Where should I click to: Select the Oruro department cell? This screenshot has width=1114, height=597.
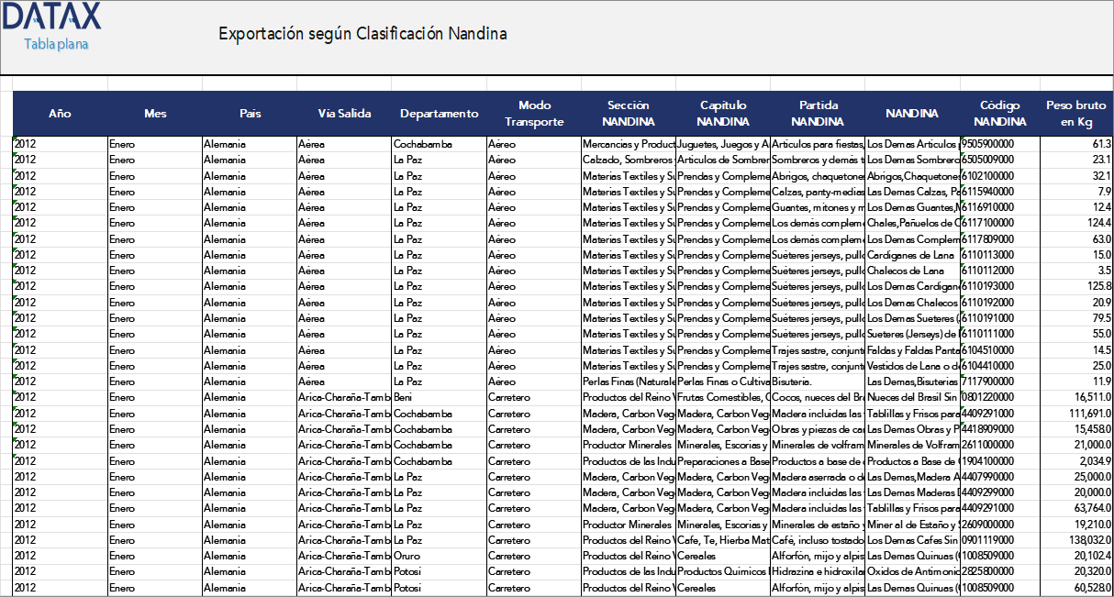pos(439,556)
